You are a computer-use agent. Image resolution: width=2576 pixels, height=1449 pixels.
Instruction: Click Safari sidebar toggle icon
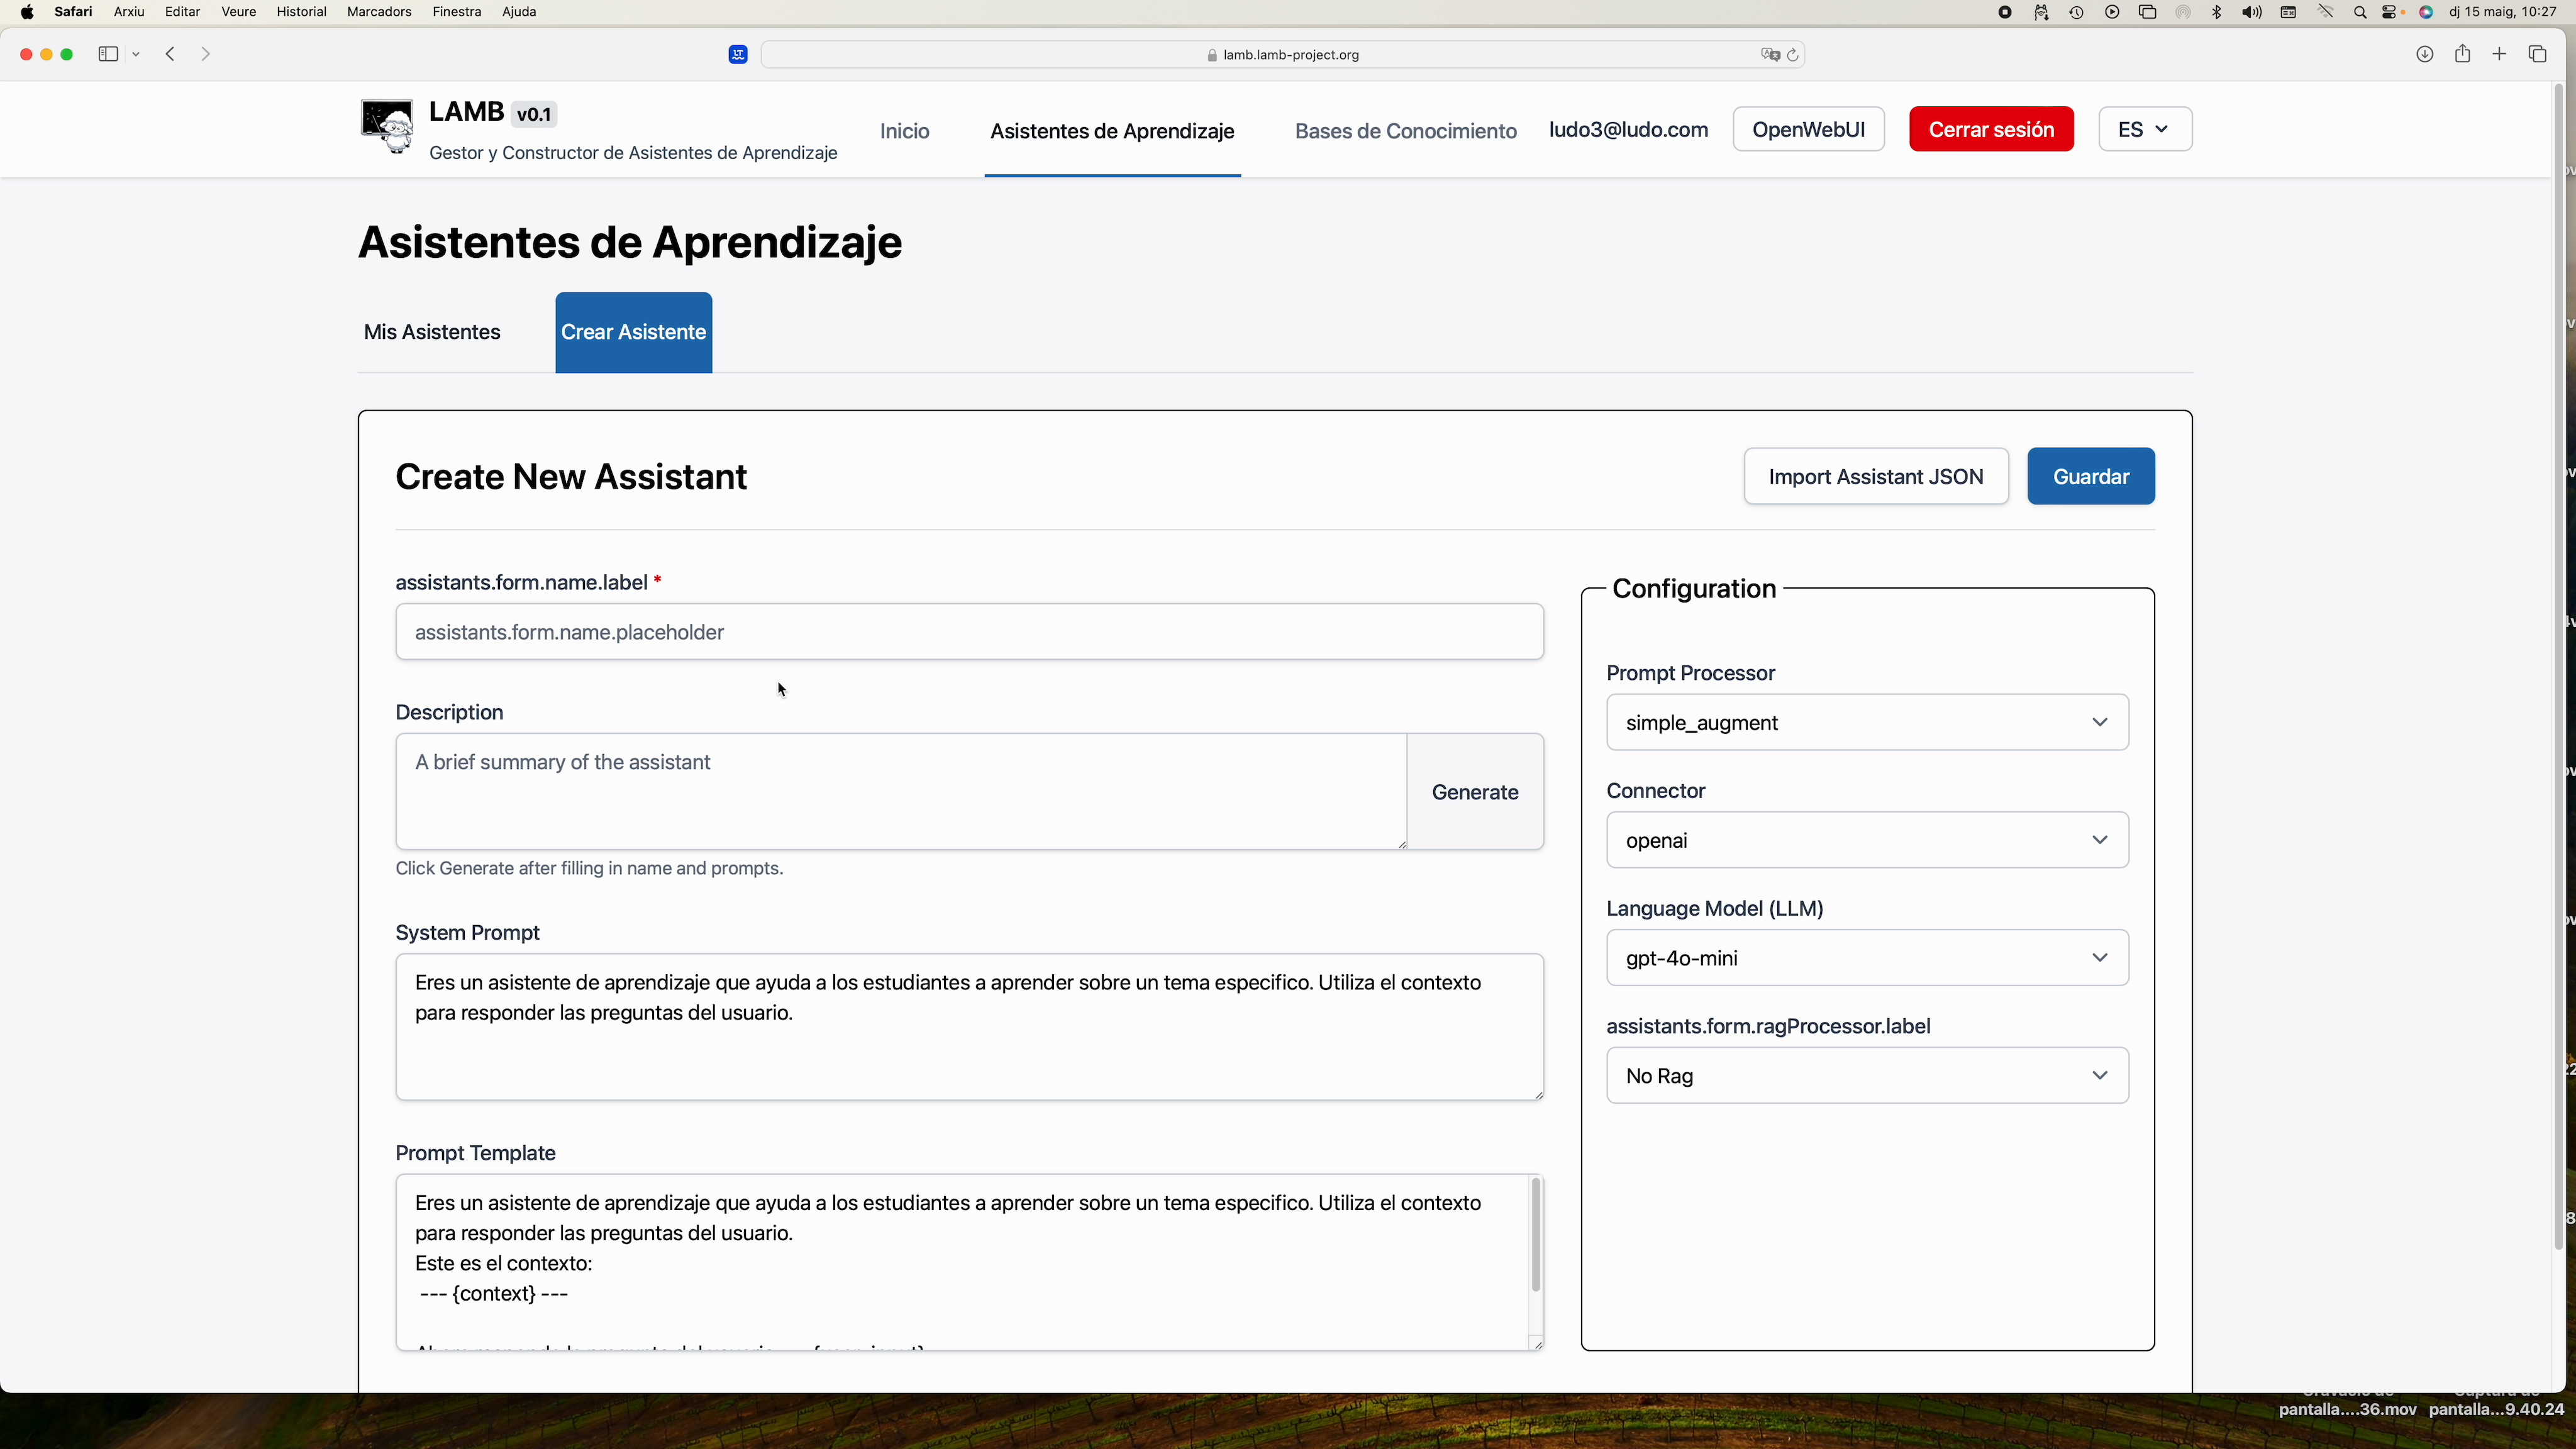pos(108,54)
